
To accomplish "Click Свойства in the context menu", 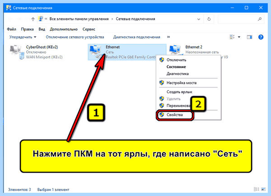I will click(x=174, y=115).
